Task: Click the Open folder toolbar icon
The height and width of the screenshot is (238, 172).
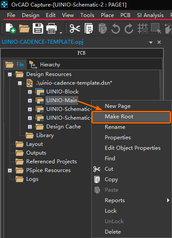Action: (x=24, y=28)
